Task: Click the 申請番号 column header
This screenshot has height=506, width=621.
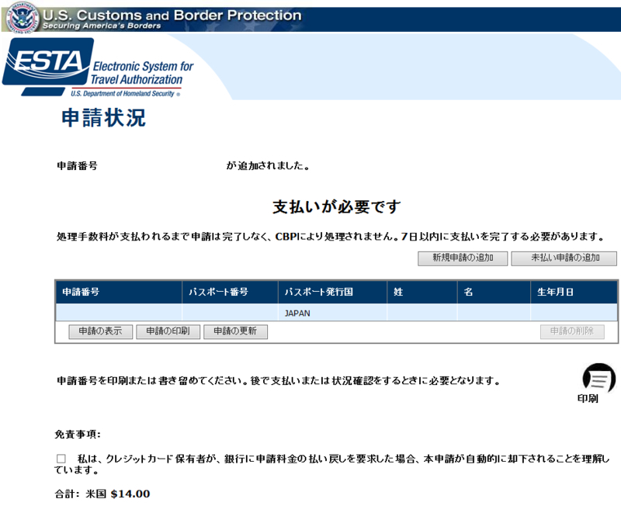Action: (119, 293)
